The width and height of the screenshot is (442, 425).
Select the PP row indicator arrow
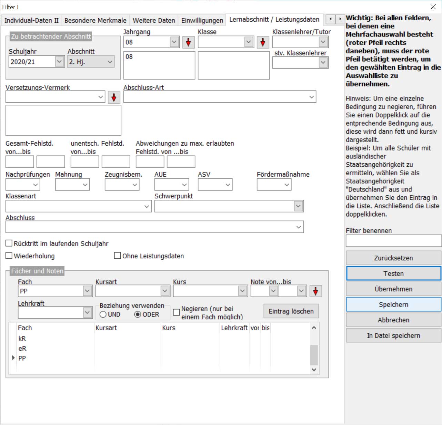[13, 358]
